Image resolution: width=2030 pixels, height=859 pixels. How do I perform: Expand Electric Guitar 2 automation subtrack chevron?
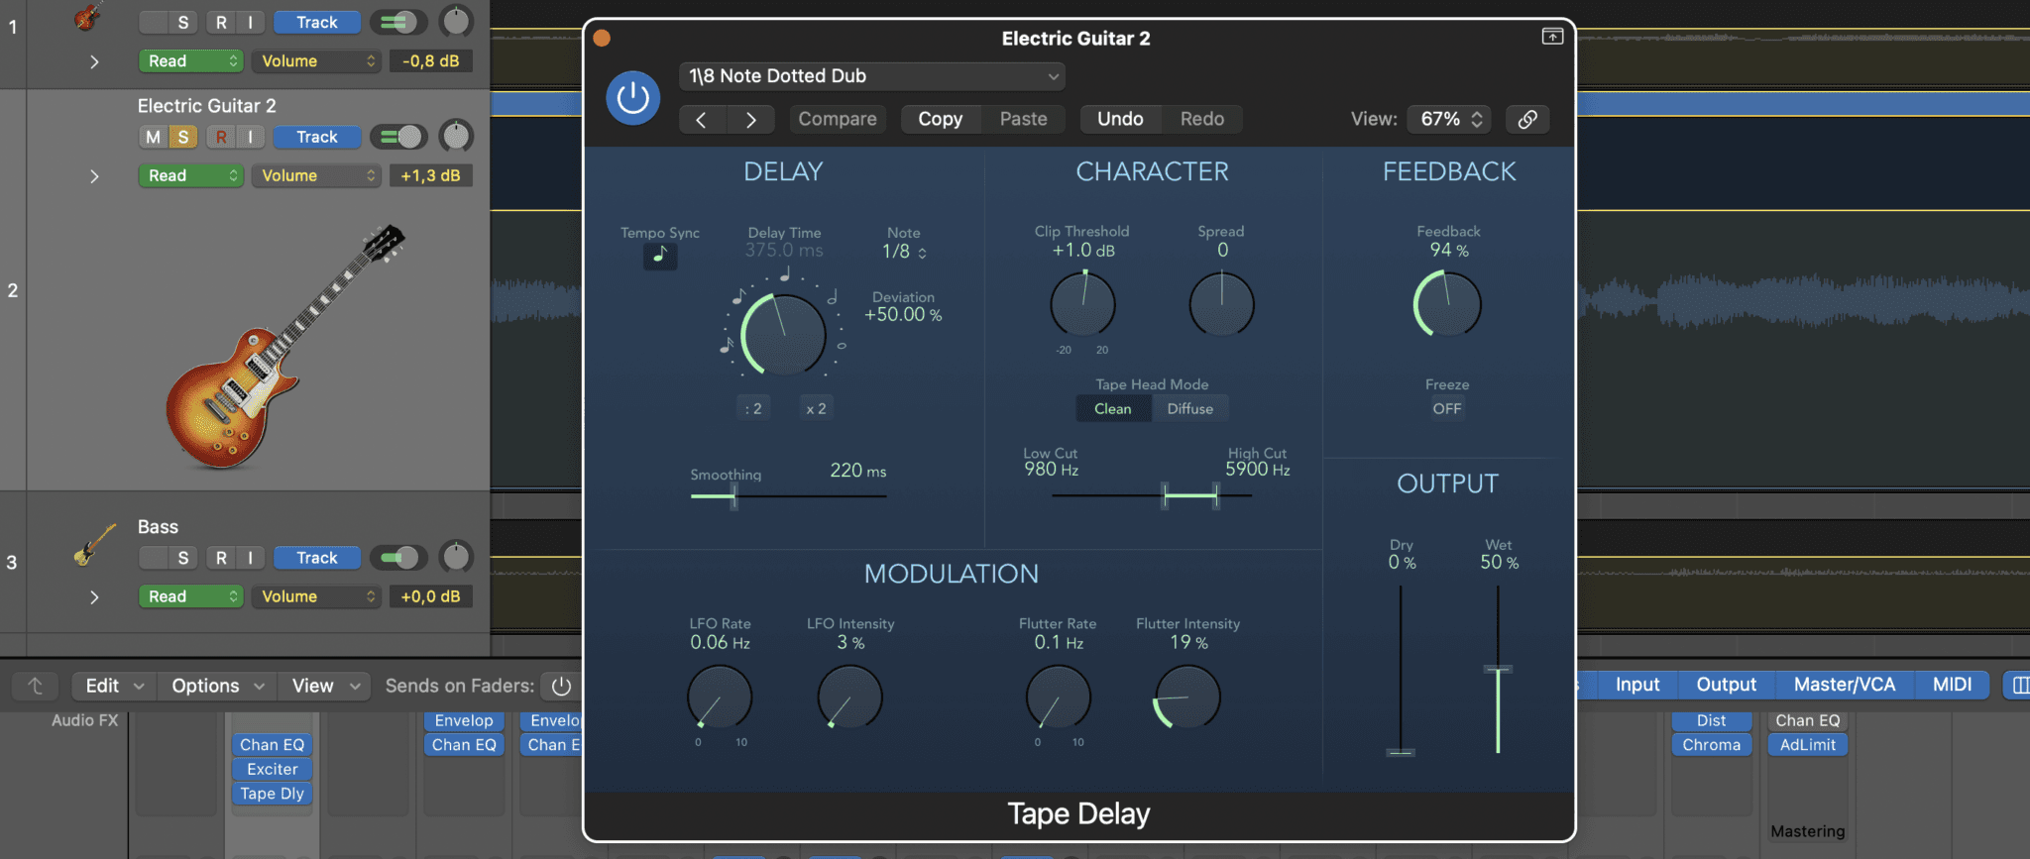pyautogui.click(x=94, y=176)
